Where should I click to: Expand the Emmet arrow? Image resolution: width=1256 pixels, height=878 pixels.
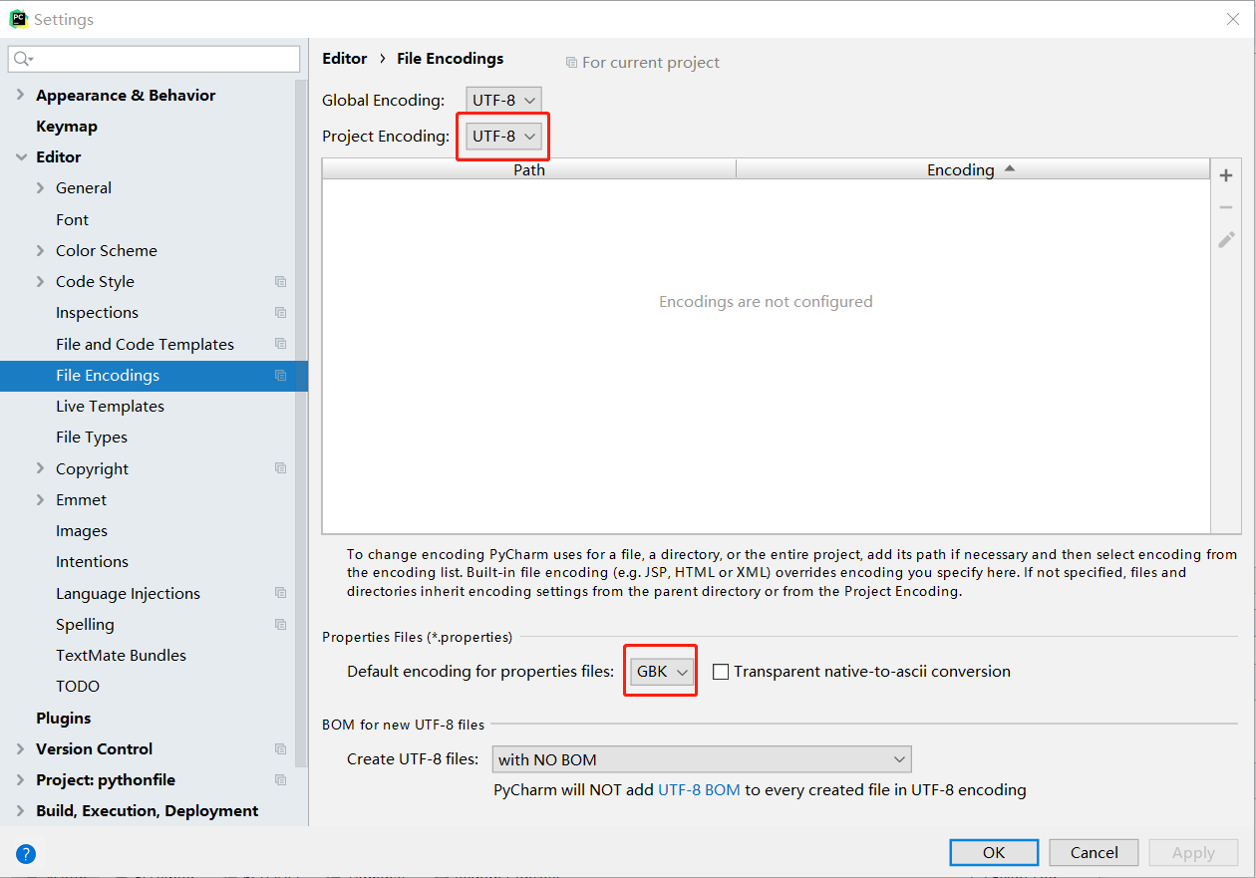coord(41,500)
